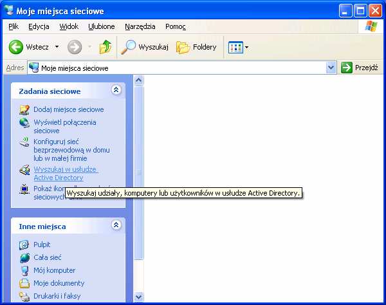
Task: Click Wyświetl połączenia sieciowe link
Action: pos(64,126)
